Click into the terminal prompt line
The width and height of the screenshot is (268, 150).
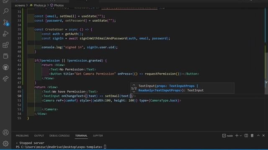point(61,147)
